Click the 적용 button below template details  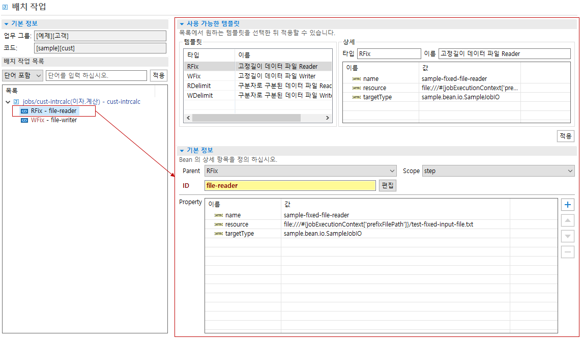click(565, 136)
